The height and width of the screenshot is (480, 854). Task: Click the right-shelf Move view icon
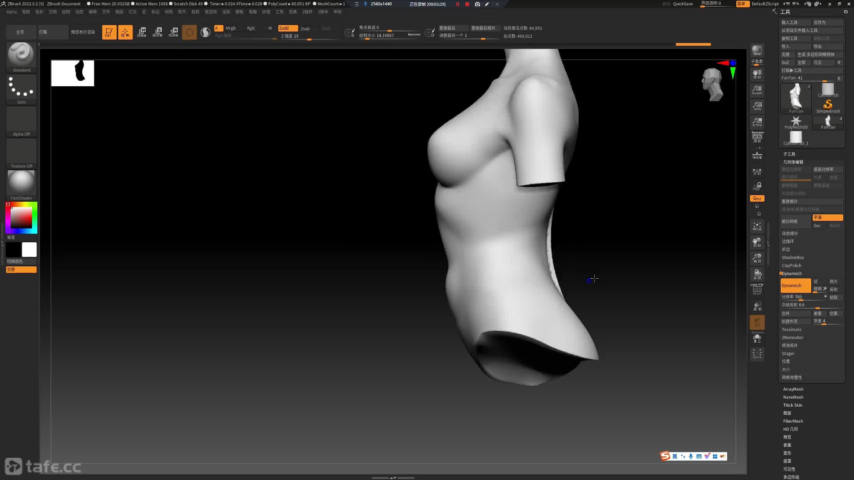pyautogui.click(x=757, y=242)
